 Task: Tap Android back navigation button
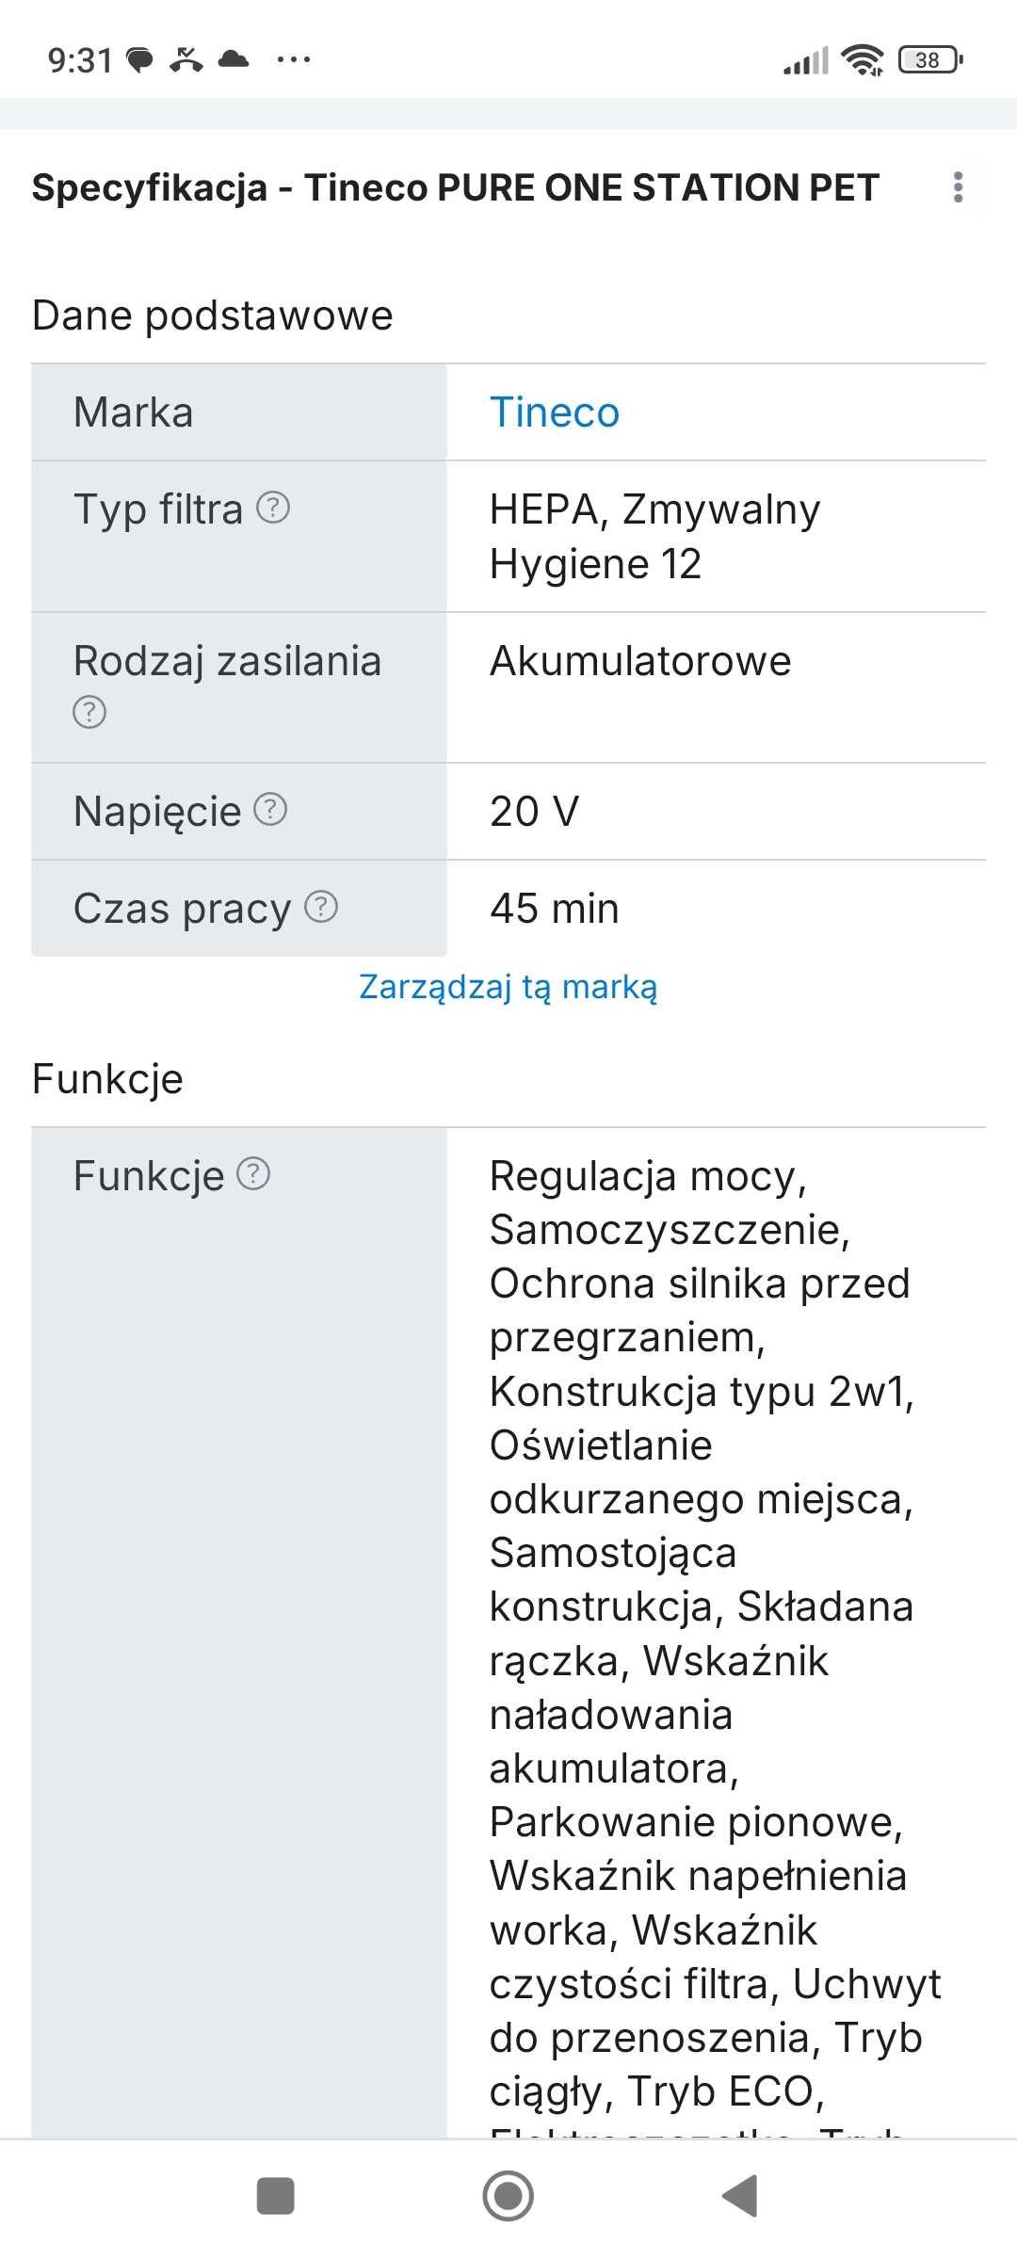tap(740, 2196)
